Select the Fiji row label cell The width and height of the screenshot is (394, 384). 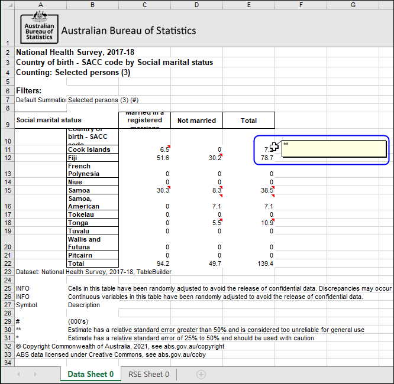[92, 158]
